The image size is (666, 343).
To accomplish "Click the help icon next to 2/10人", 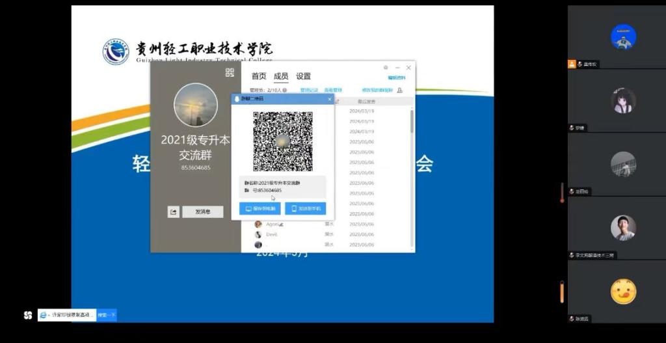I will 285,90.
